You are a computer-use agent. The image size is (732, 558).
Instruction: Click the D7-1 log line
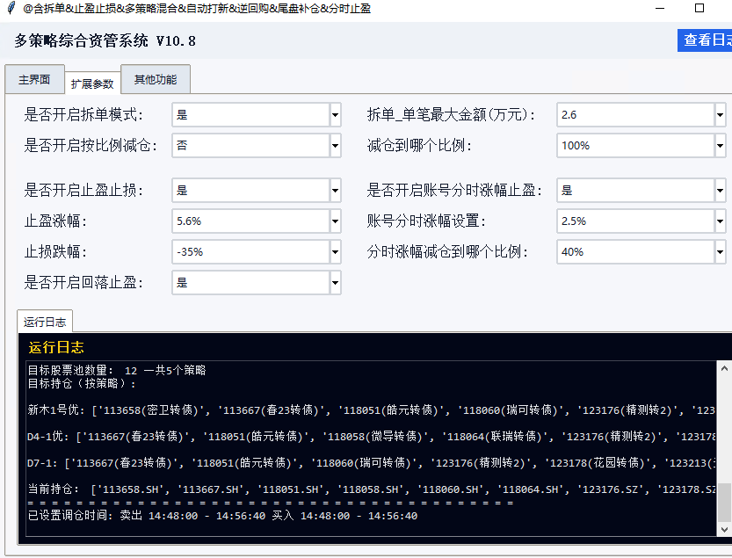point(371,463)
